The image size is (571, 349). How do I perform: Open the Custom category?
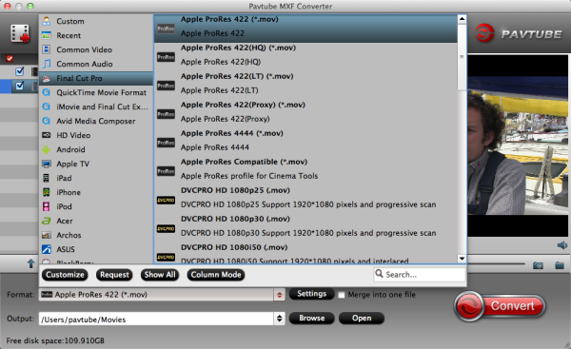point(96,21)
